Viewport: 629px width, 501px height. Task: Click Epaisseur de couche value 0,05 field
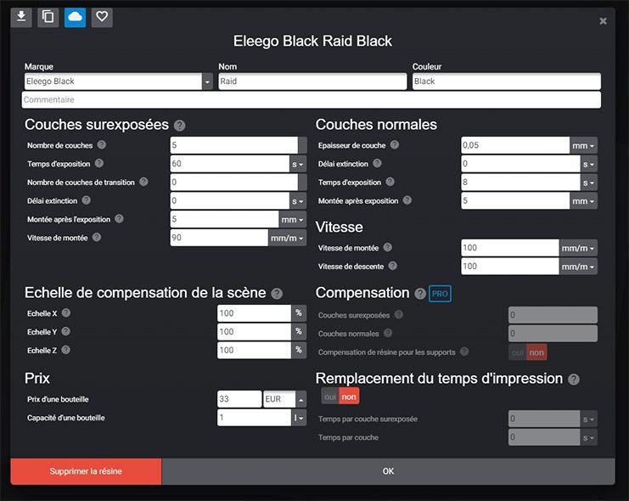515,145
